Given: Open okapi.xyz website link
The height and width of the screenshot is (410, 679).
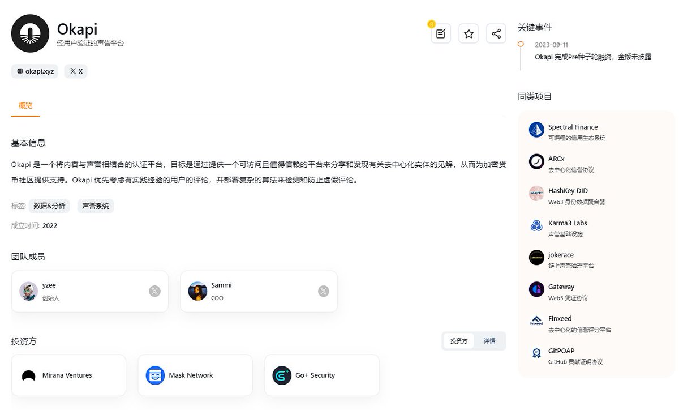Looking at the screenshot, I should tap(35, 71).
